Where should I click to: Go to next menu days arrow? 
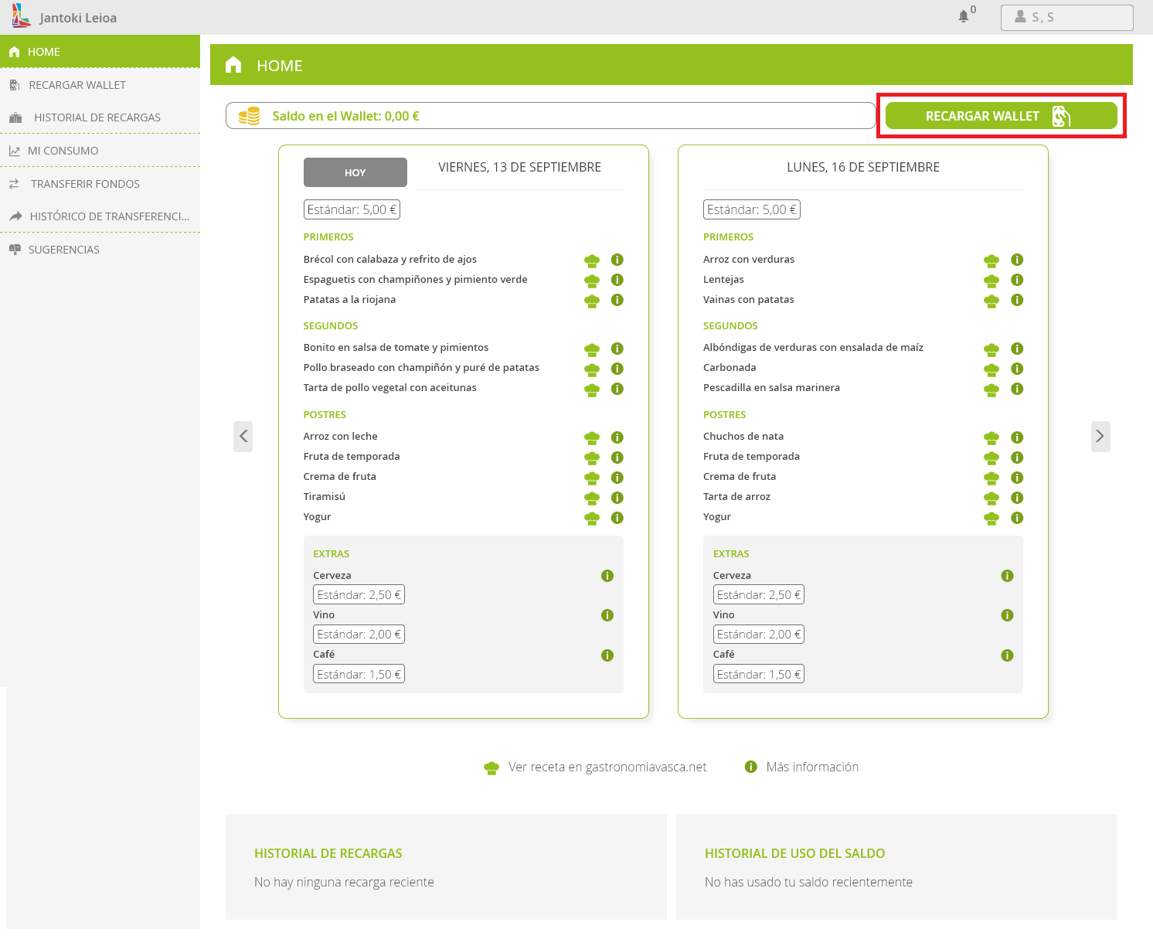(x=1100, y=437)
